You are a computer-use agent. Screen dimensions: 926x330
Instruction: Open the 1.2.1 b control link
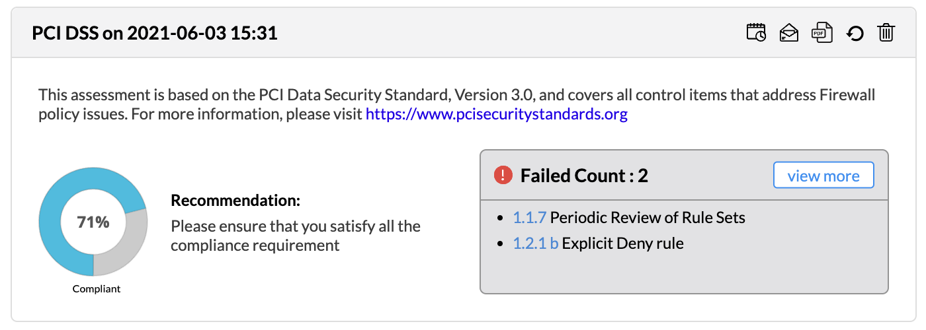(536, 244)
